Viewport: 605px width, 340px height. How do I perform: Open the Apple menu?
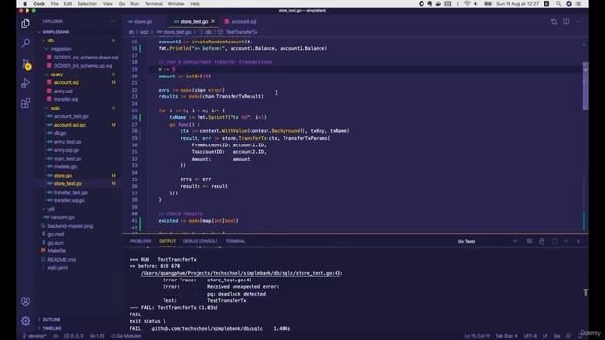pyautogui.click(x=25, y=4)
